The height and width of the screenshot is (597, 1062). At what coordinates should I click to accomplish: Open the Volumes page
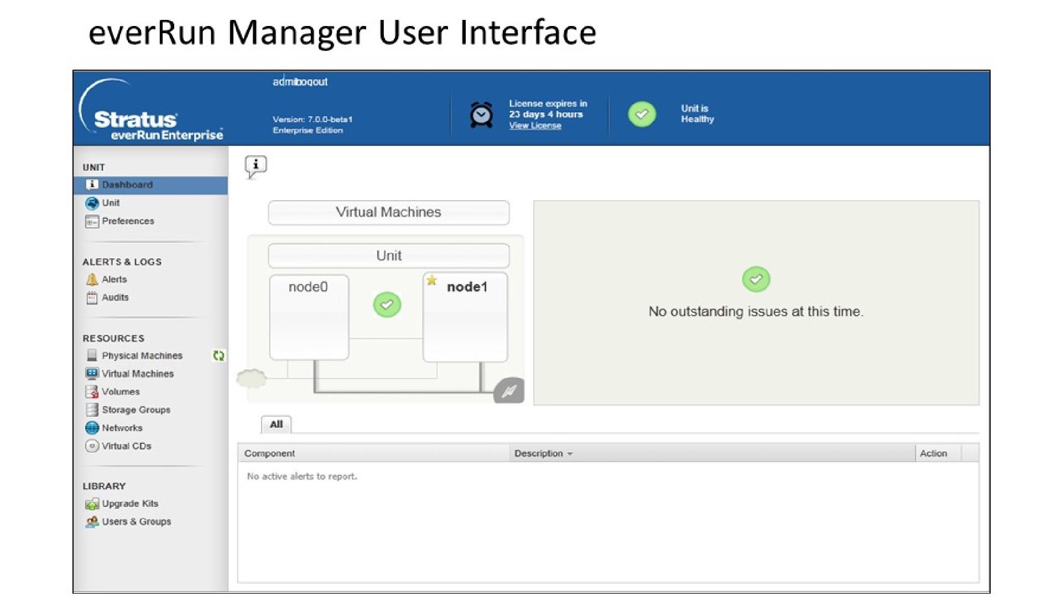pyautogui.click(x=121, y=392)
